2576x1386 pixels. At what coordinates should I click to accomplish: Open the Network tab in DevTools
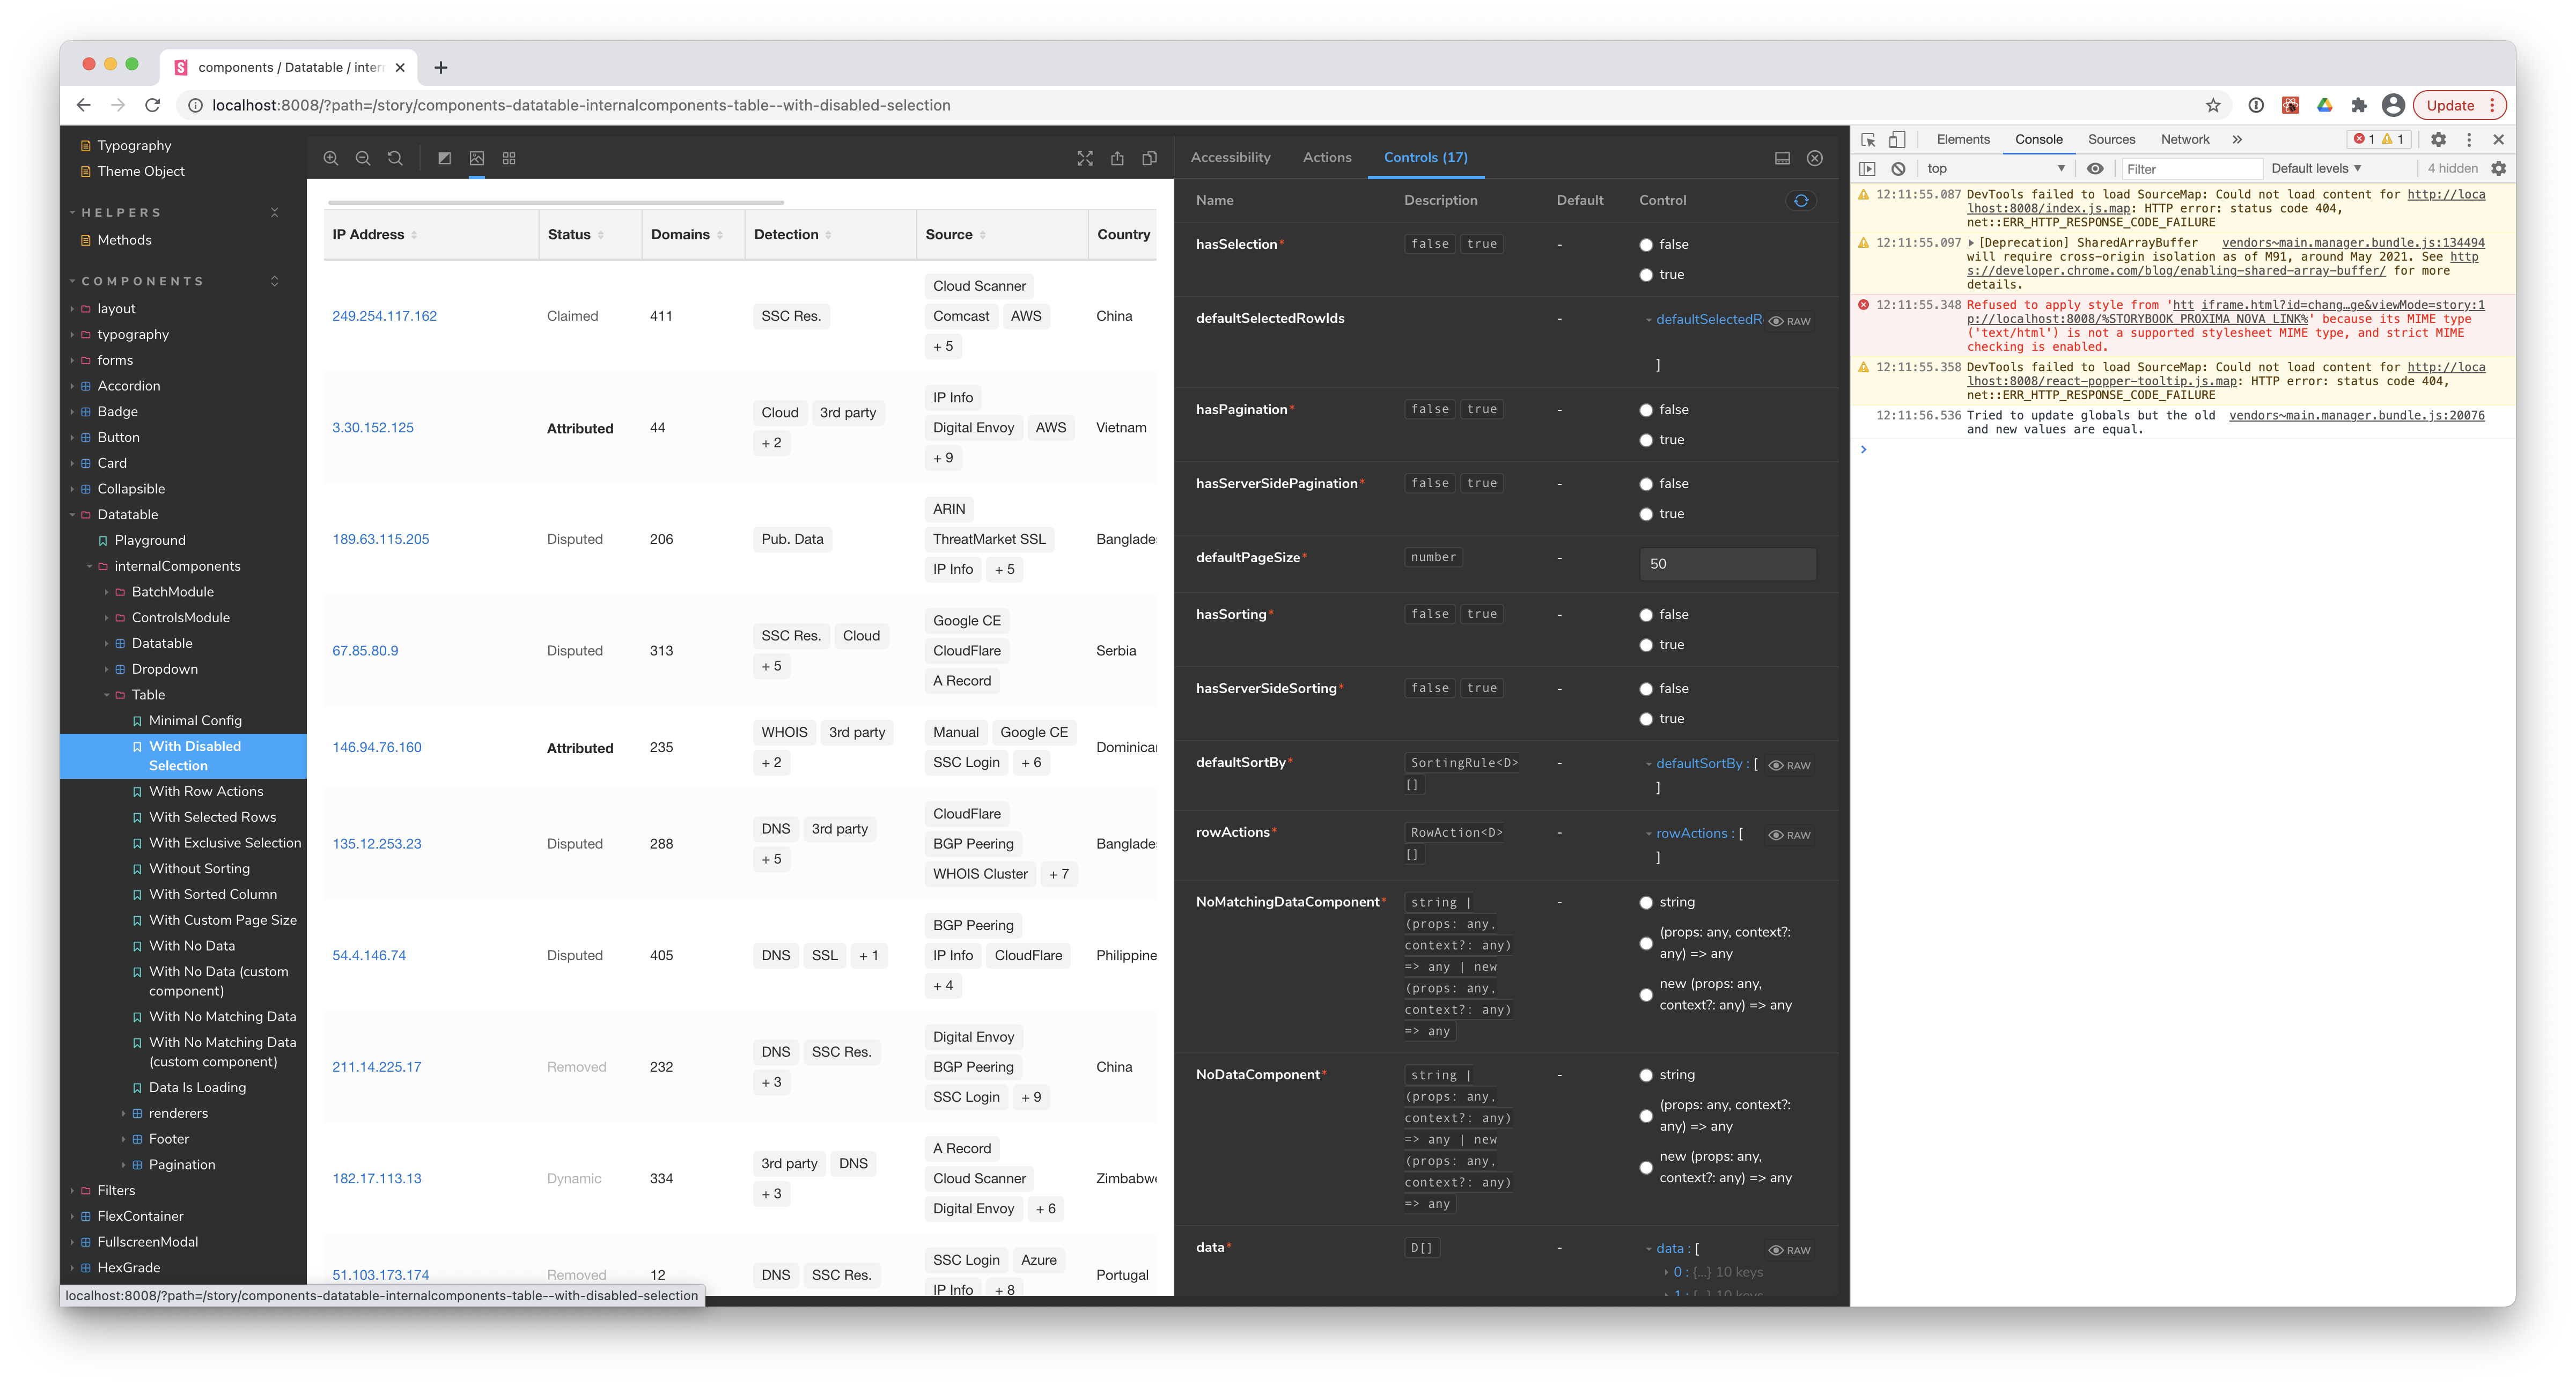coord(2185,139)
